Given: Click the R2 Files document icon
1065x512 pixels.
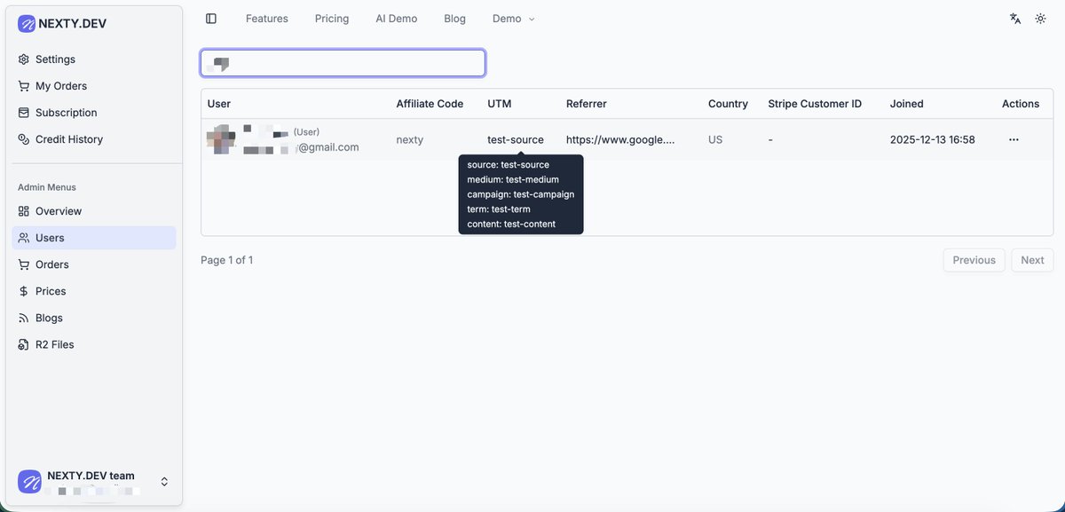Looking at the screenshot, I should pos(22,343).
